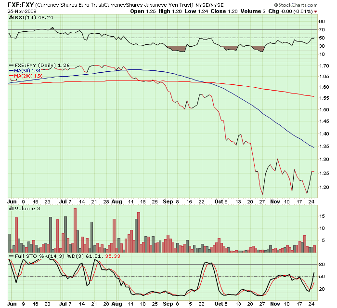Image resolution: width=337 pixels, height=308 pixels.
Task: Click the Jun label under the price chart
Action: (12, 201)
